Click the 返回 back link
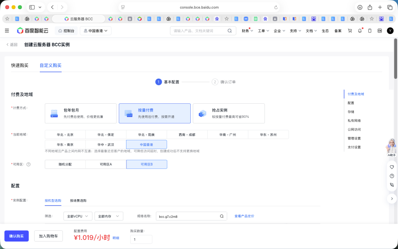The width and height of the screenshot is (398, 249). 12,45
